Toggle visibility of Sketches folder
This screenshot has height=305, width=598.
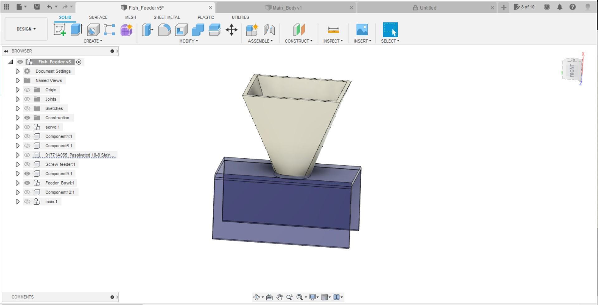click(27, 108)
